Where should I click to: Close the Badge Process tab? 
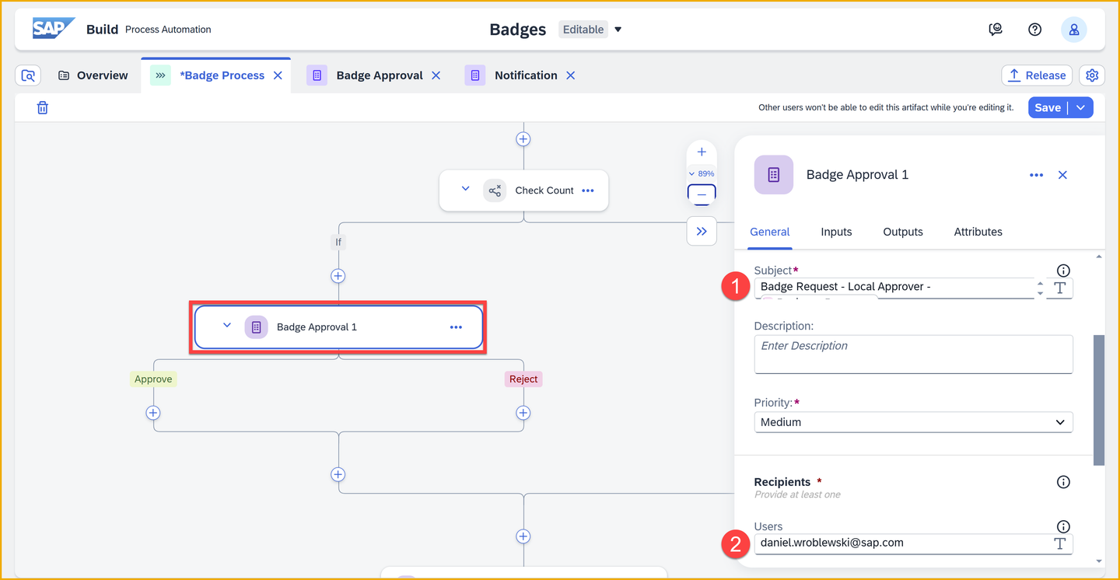point(278,75)
